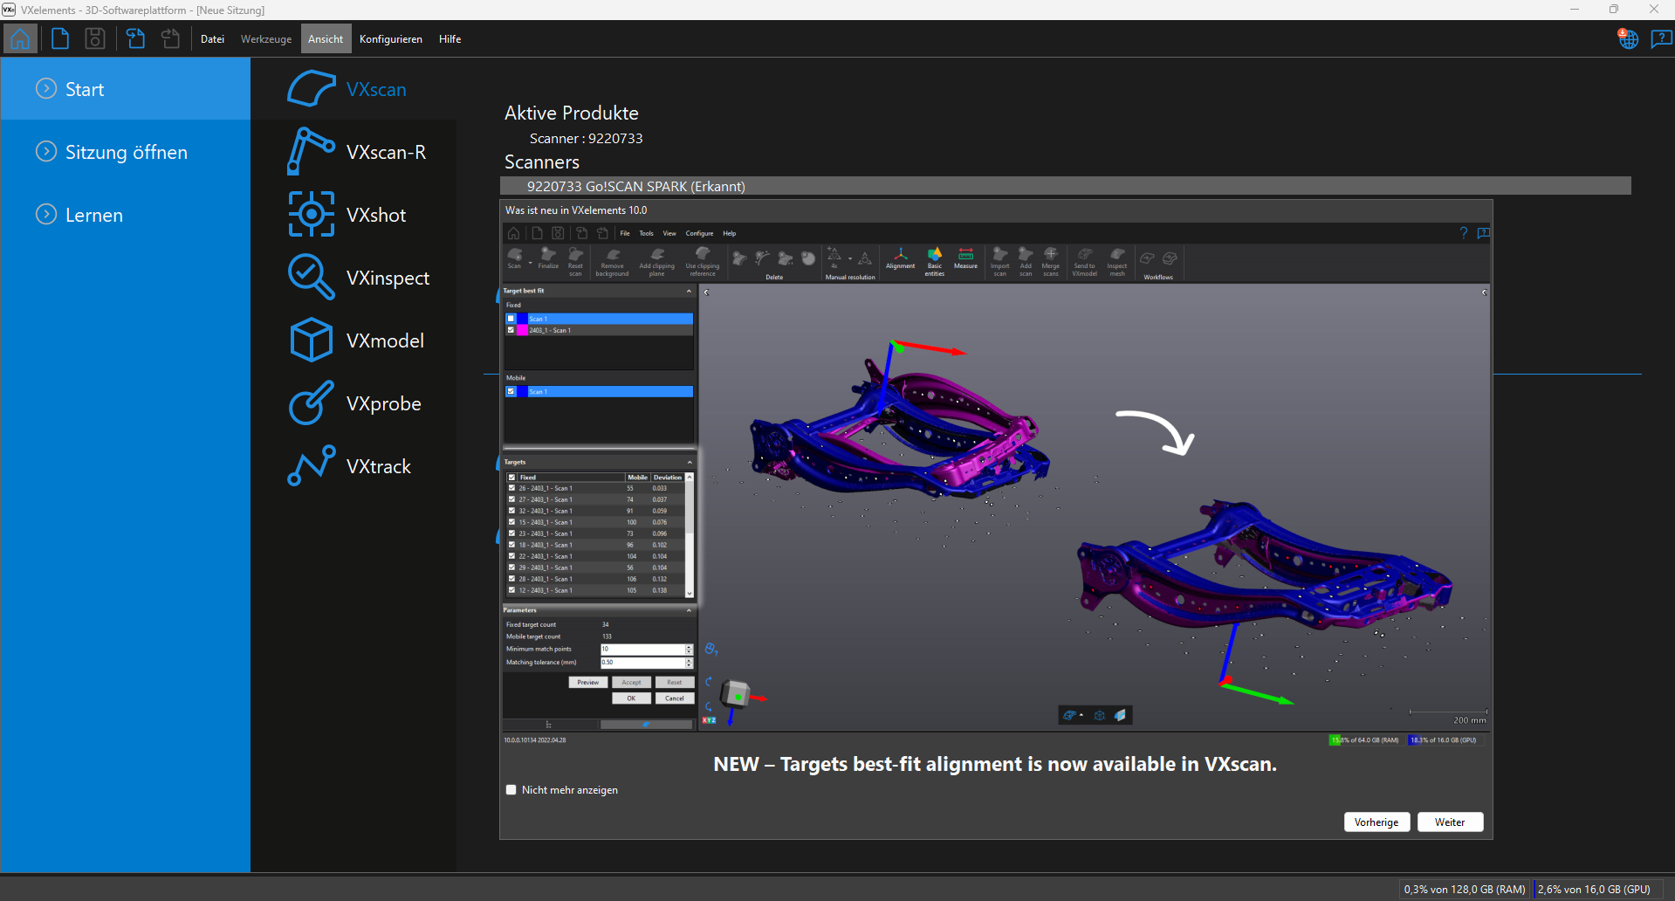Image resolution: width=1675 pixels, height=901 pixels.
Task: Open the globe update notification icon
Action: pos(1628,39)
